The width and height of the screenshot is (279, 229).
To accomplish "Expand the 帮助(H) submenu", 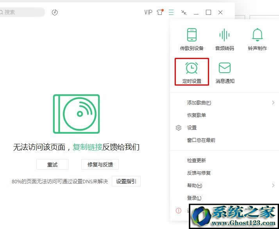I will (225, 186).
